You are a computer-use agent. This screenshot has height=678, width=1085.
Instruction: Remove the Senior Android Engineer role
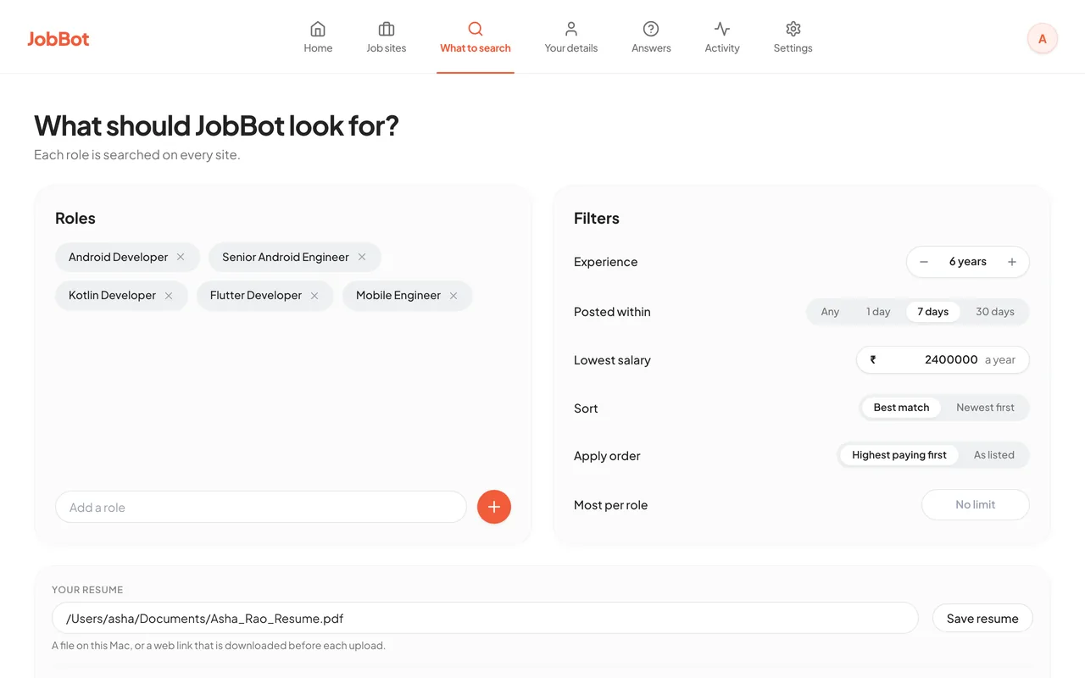[x=362, y=257]
